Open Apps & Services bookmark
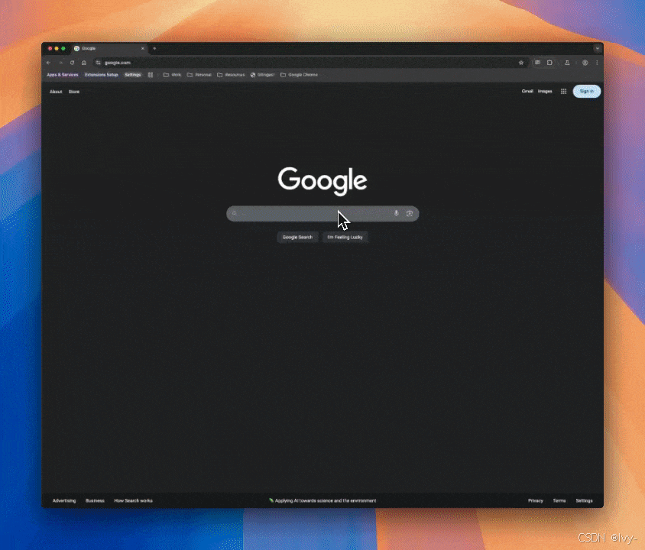Image resolution: width=645 pixels, height=550 pixels. click(63, 75)
